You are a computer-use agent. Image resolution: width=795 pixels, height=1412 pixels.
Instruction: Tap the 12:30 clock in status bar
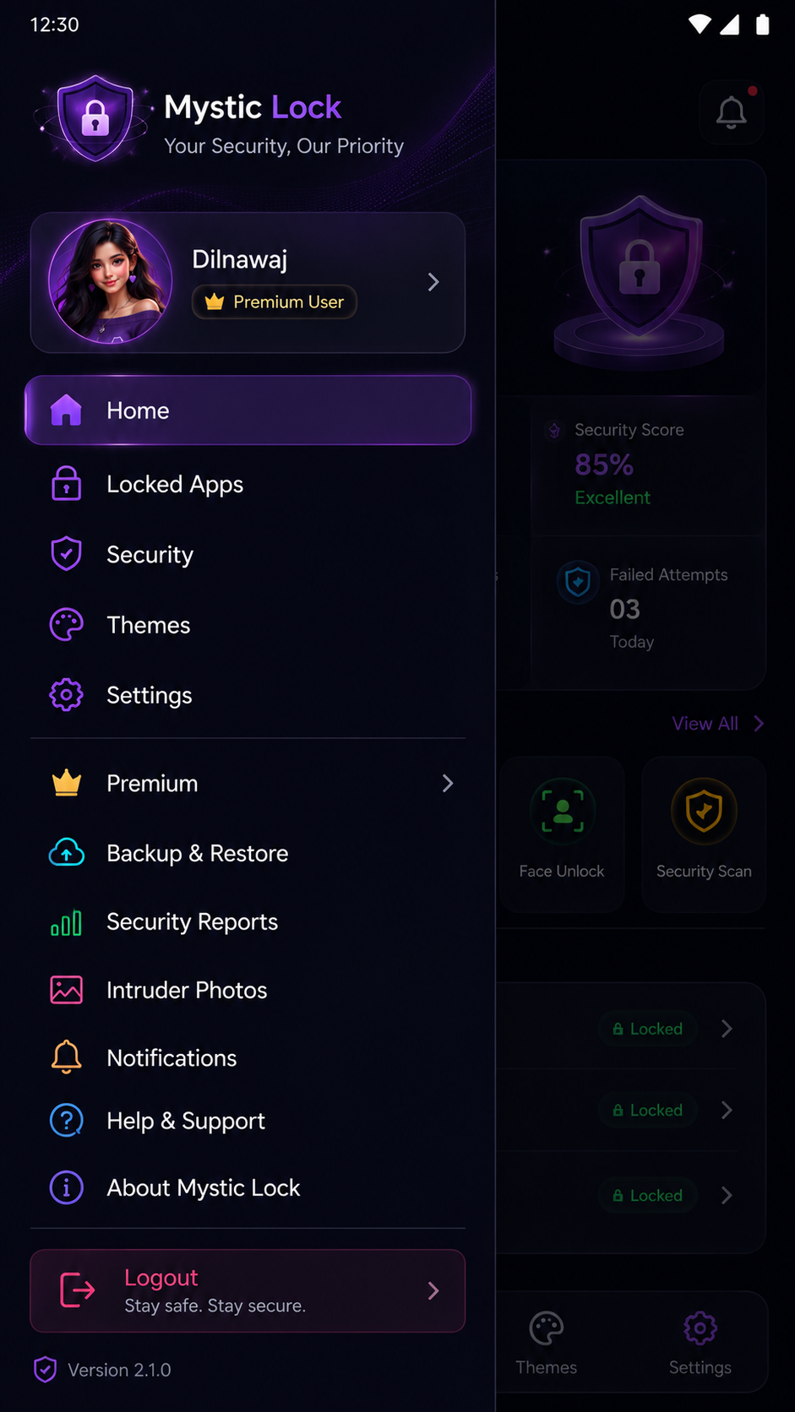tap(55, 24)
